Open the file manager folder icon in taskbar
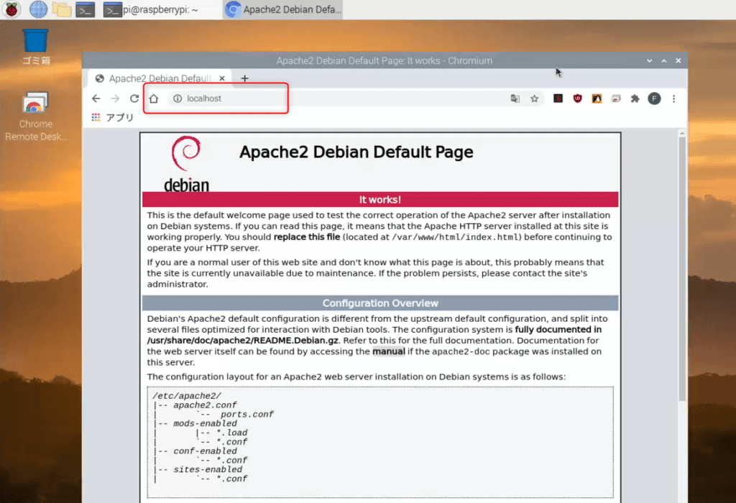This screenshot has width=736, height=503. [62, 9]
